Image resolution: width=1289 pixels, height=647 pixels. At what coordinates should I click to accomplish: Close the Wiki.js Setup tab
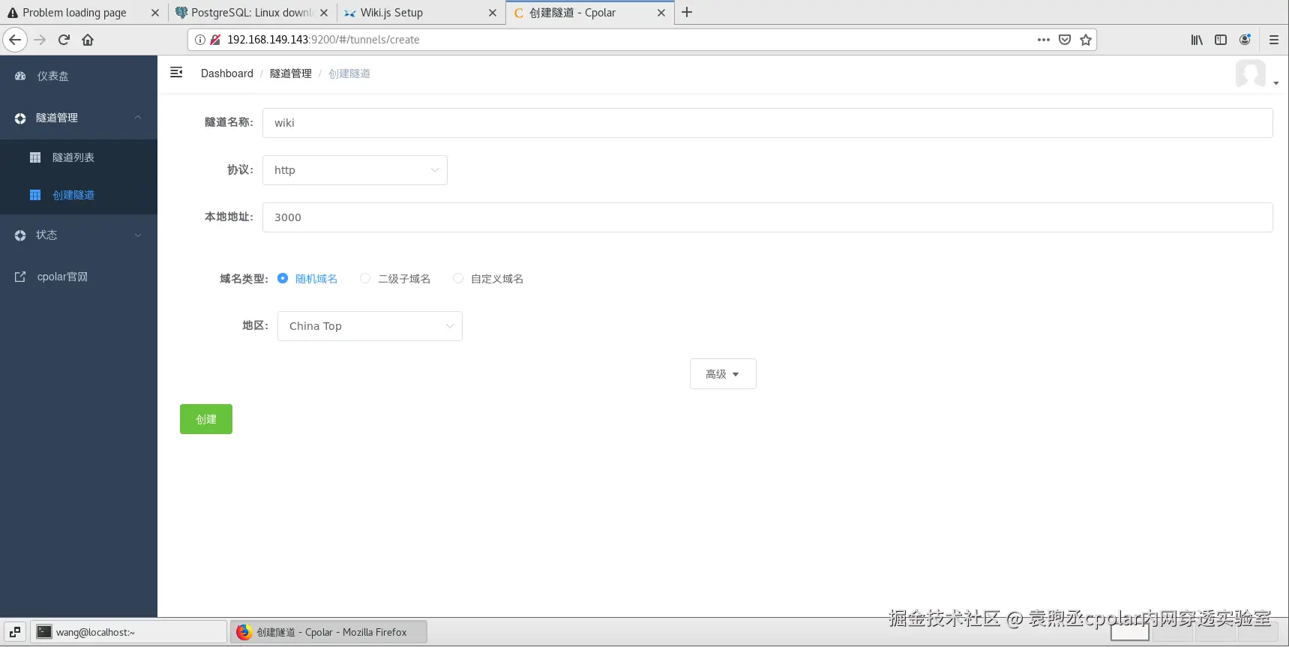[493, 13]
